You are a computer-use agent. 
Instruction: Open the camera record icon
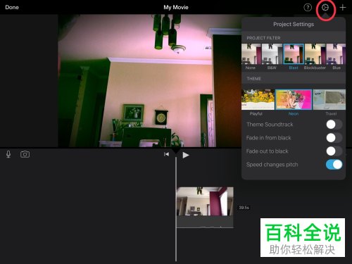tap(25, 154)
